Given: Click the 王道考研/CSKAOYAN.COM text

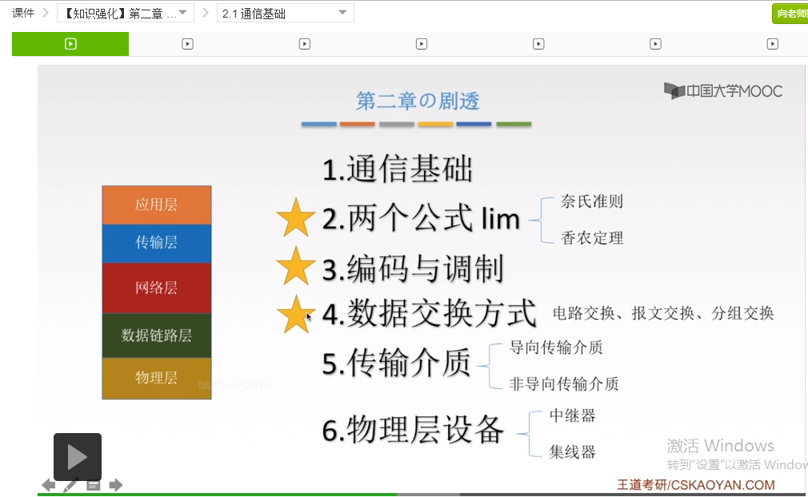Looking at the screenshot, I should point(696,485).
